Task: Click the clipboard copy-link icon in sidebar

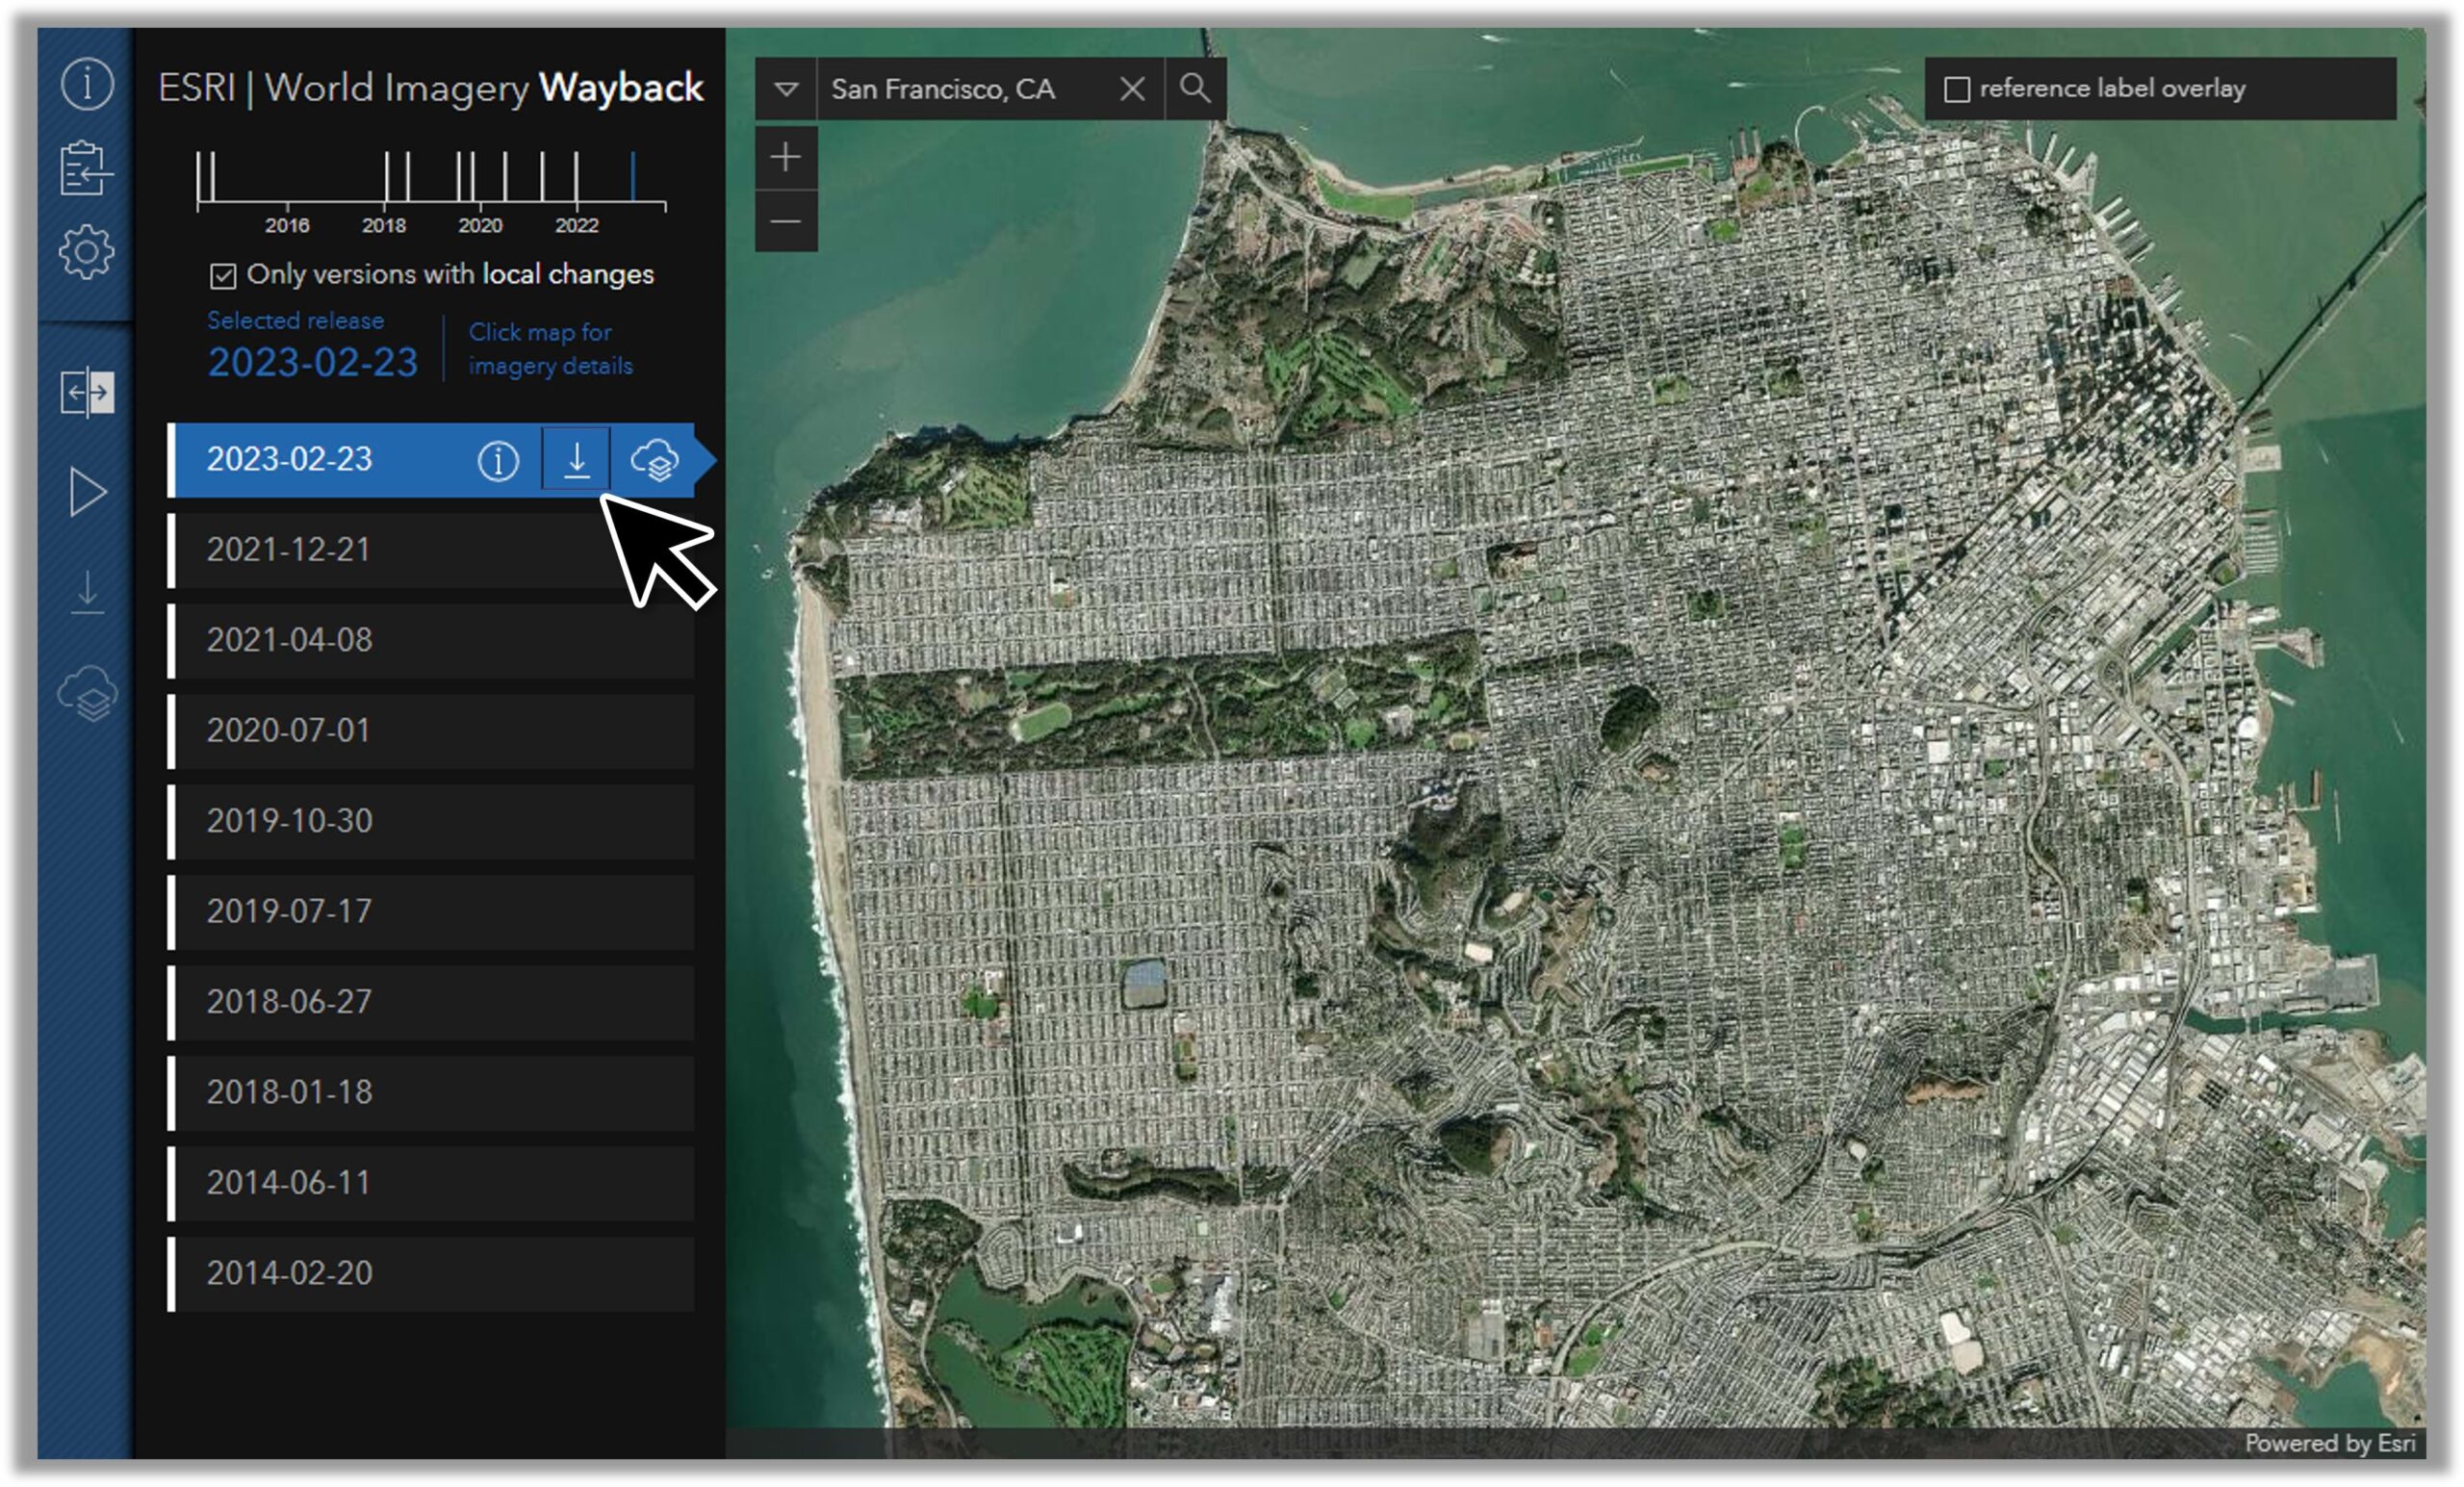Action: click(x=86, y=168)
